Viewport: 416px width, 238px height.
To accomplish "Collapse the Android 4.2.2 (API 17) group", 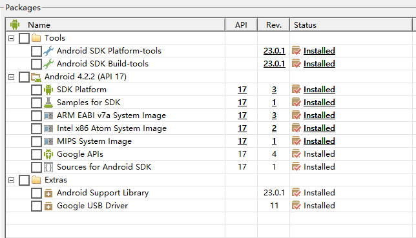I will tap(11, 77).
